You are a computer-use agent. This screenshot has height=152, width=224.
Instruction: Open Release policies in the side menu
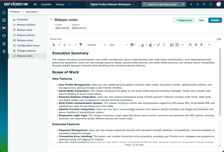point(26,35)
